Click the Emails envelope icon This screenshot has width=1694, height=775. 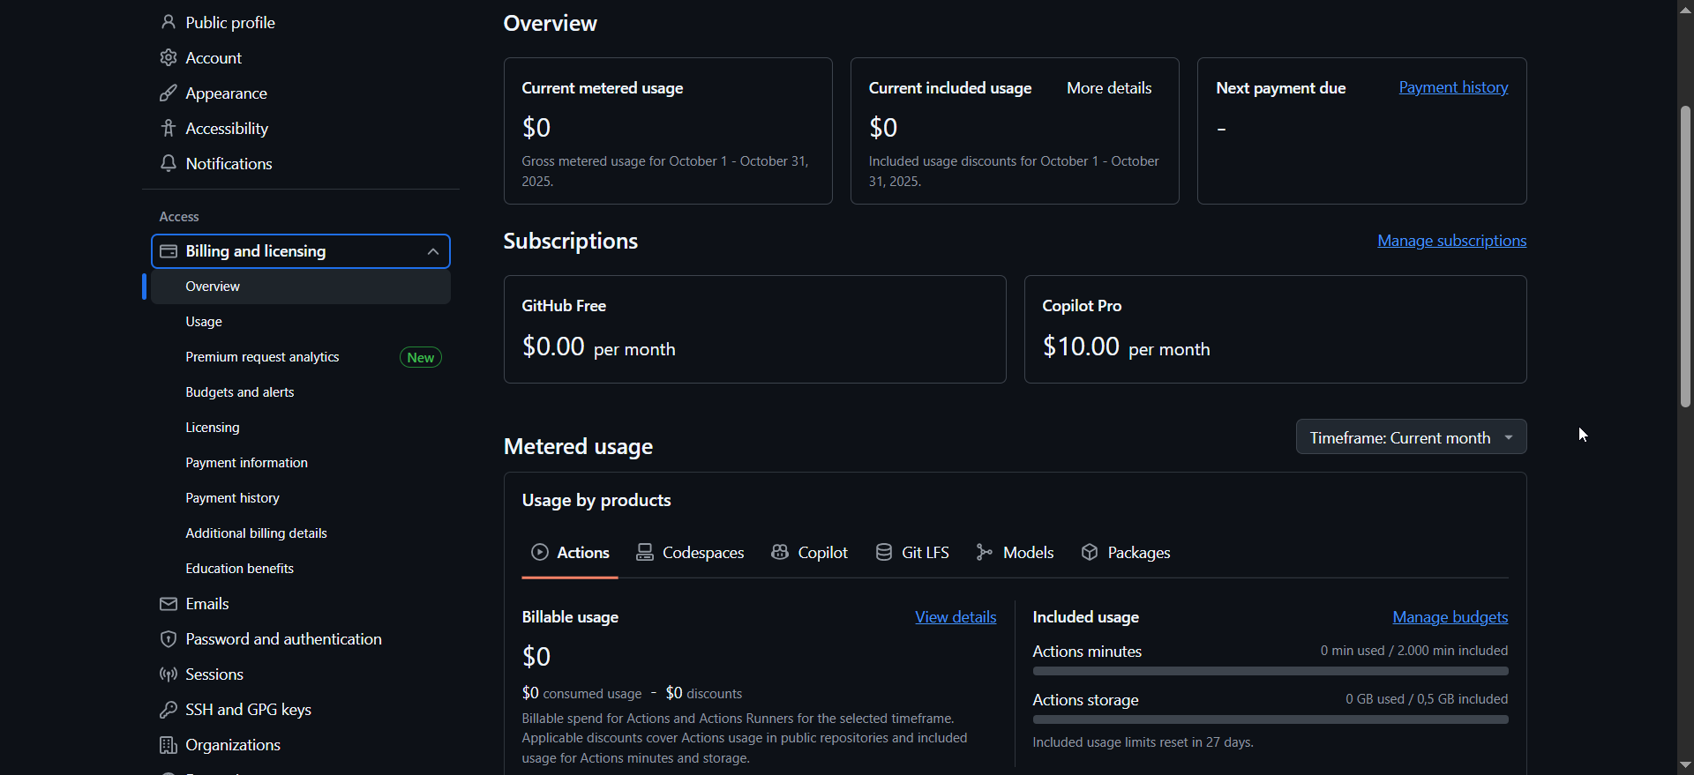(168, 604)
